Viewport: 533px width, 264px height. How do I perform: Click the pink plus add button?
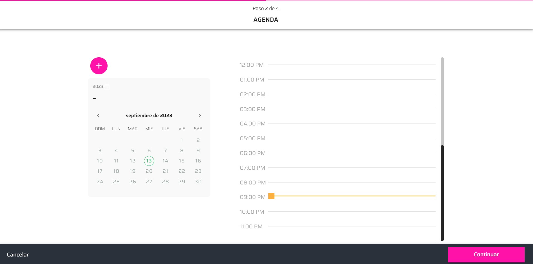click(99, 66)
